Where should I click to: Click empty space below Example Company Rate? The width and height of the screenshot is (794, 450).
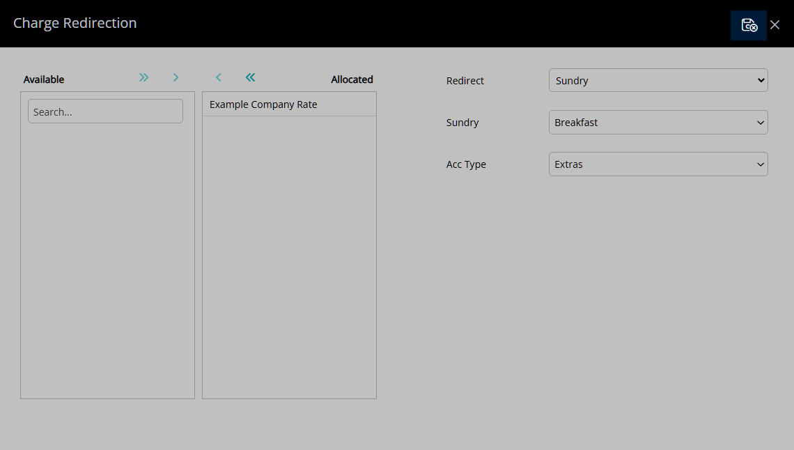tap(289, 257)
